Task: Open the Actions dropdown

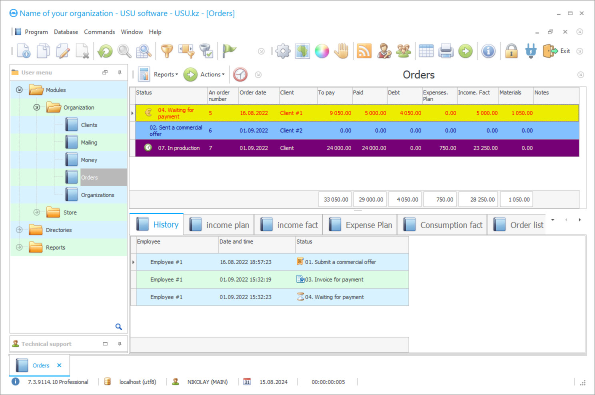Action: pos(212,74)
